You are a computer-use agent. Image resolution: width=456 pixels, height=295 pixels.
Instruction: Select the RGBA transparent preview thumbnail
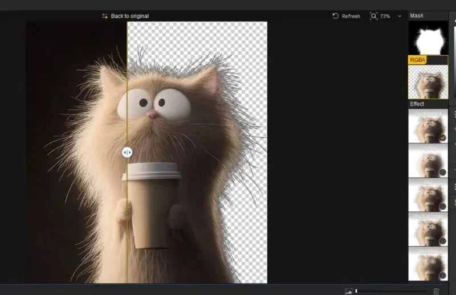(x=428, y=82)
